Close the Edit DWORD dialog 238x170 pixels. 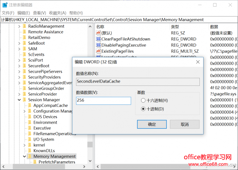click(x=198, y=62)
